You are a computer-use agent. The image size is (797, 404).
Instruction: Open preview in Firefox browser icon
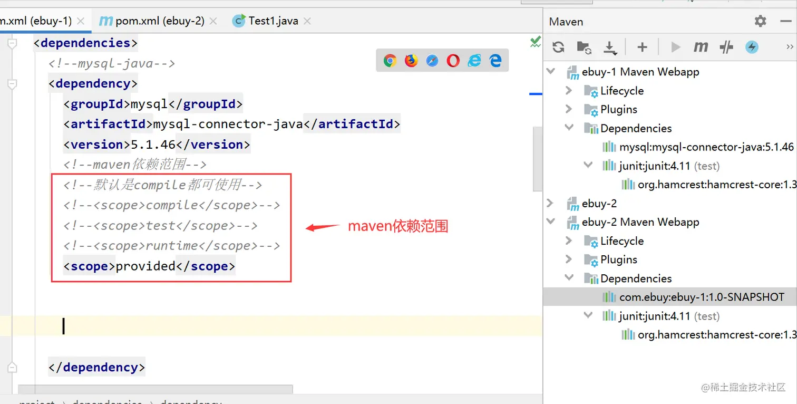pyautogui.click(x=411, y=61)
